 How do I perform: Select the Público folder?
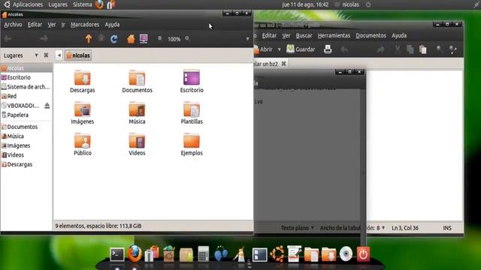(x=82, y=145)
